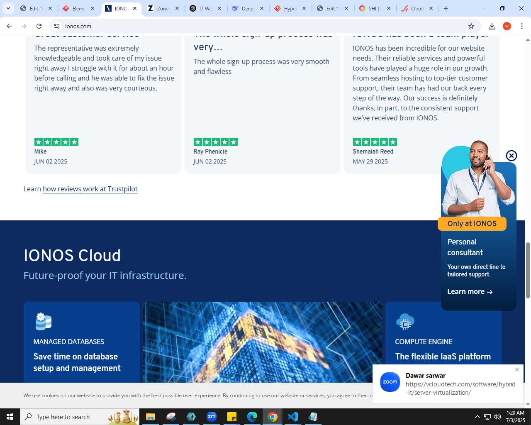The image size is (531, 425).
Task: Select reviewer name Shemaiah Reed
Action: click(x=373, y=151)
